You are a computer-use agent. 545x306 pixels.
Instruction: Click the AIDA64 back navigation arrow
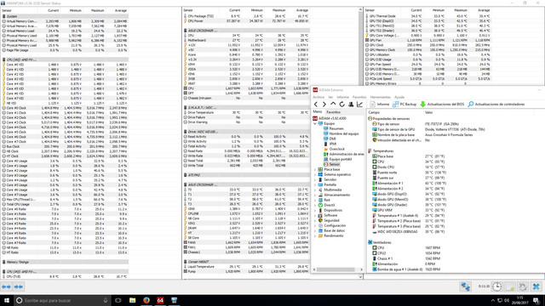pos(316,104)
